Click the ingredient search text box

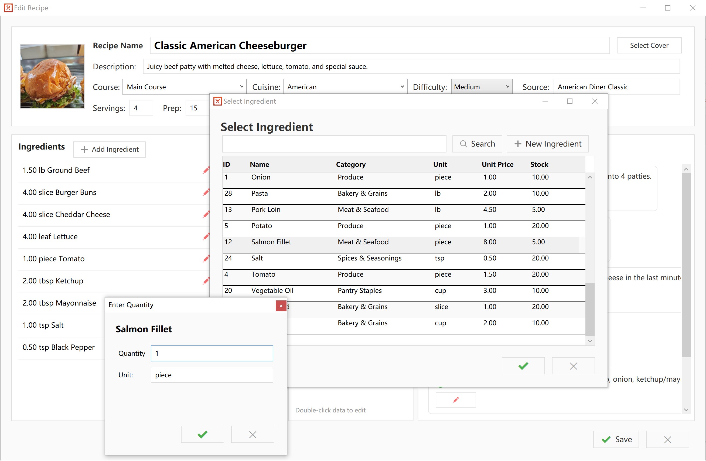tap(334, 144)
